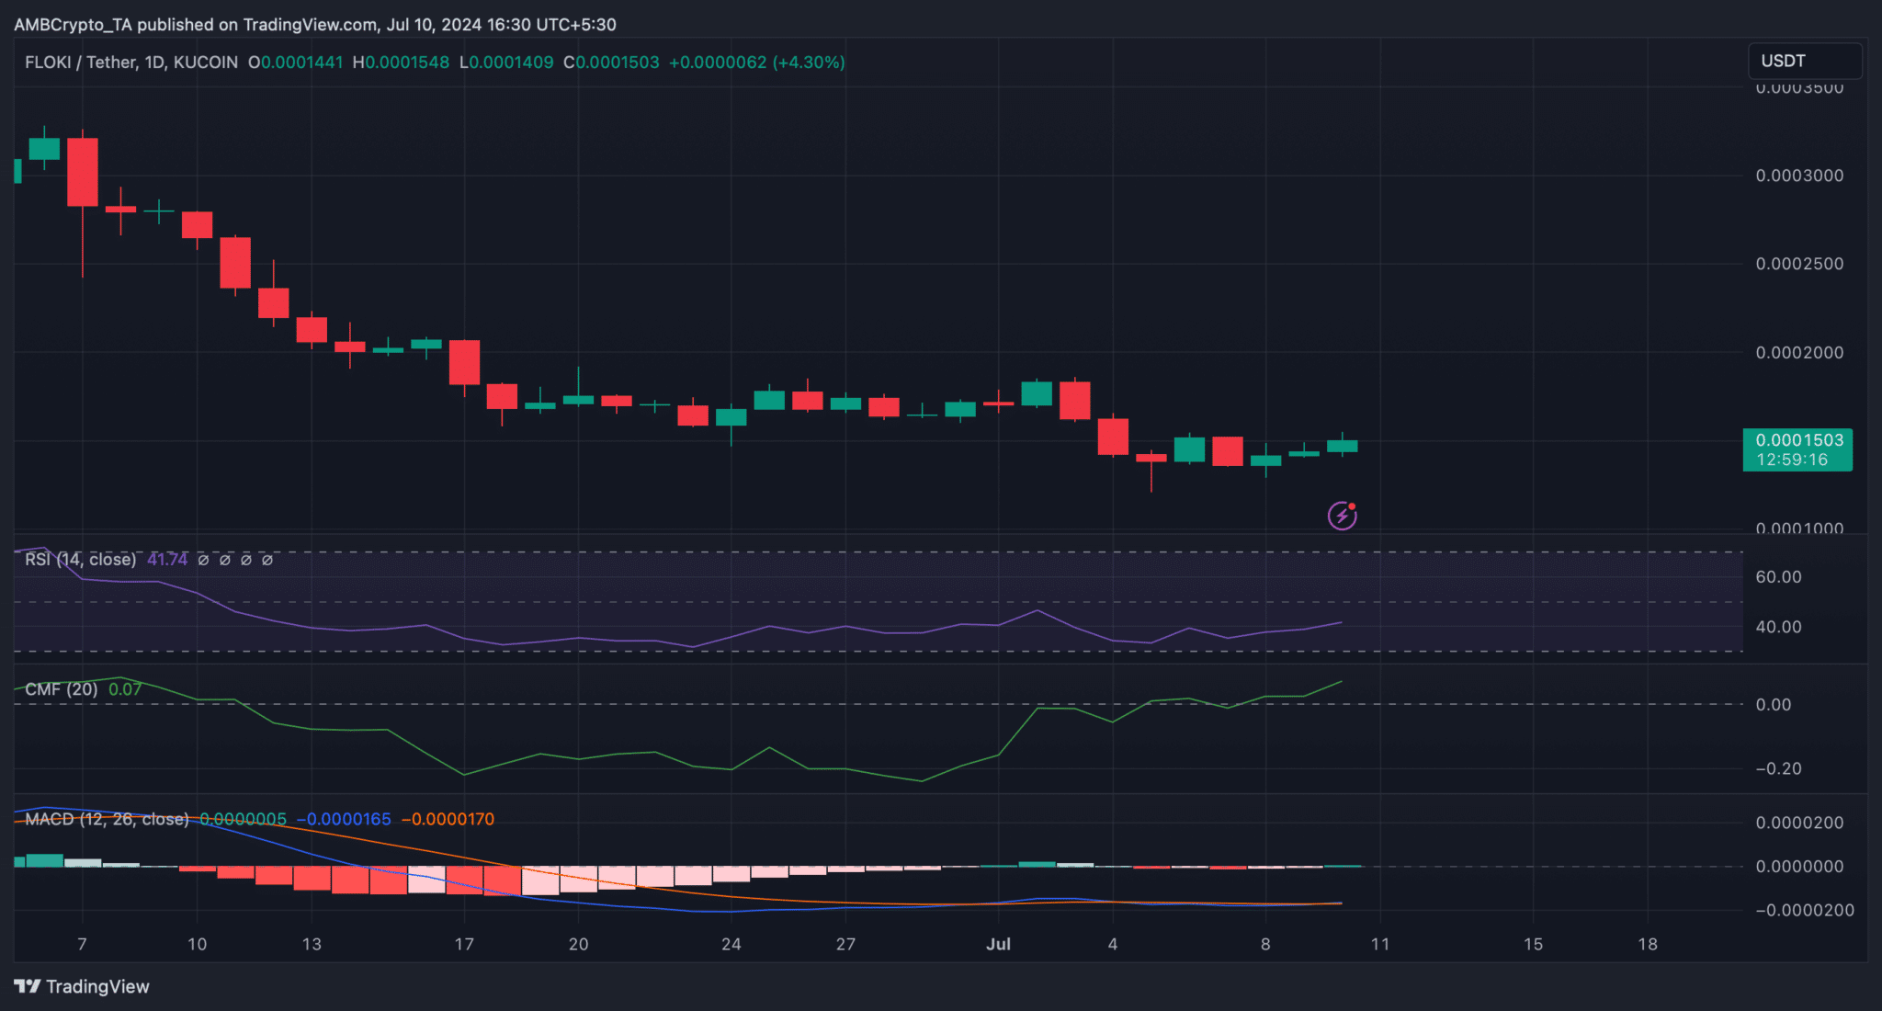Click the 0.0003000 price axis label
The width and height of the screenshot is (1882, 1011).
click(x=1799, y=176)
